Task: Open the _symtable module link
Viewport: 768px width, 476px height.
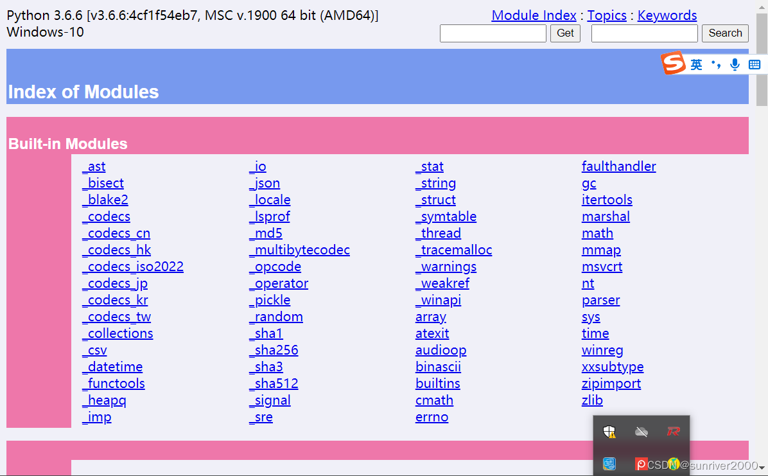Action: click(x=446, y=216)
